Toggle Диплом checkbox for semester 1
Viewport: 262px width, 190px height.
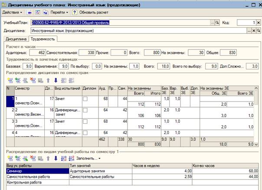tap(85, 99)
